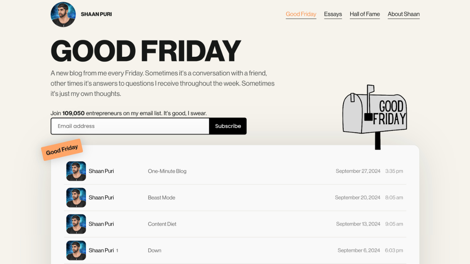Select the avatar next to One-Minute Blog
This screenshot has width=470, height=264.
(76, 171)
